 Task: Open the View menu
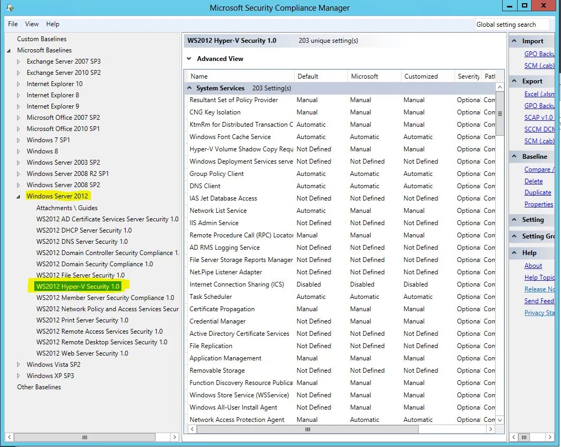(x=32, y=24)
